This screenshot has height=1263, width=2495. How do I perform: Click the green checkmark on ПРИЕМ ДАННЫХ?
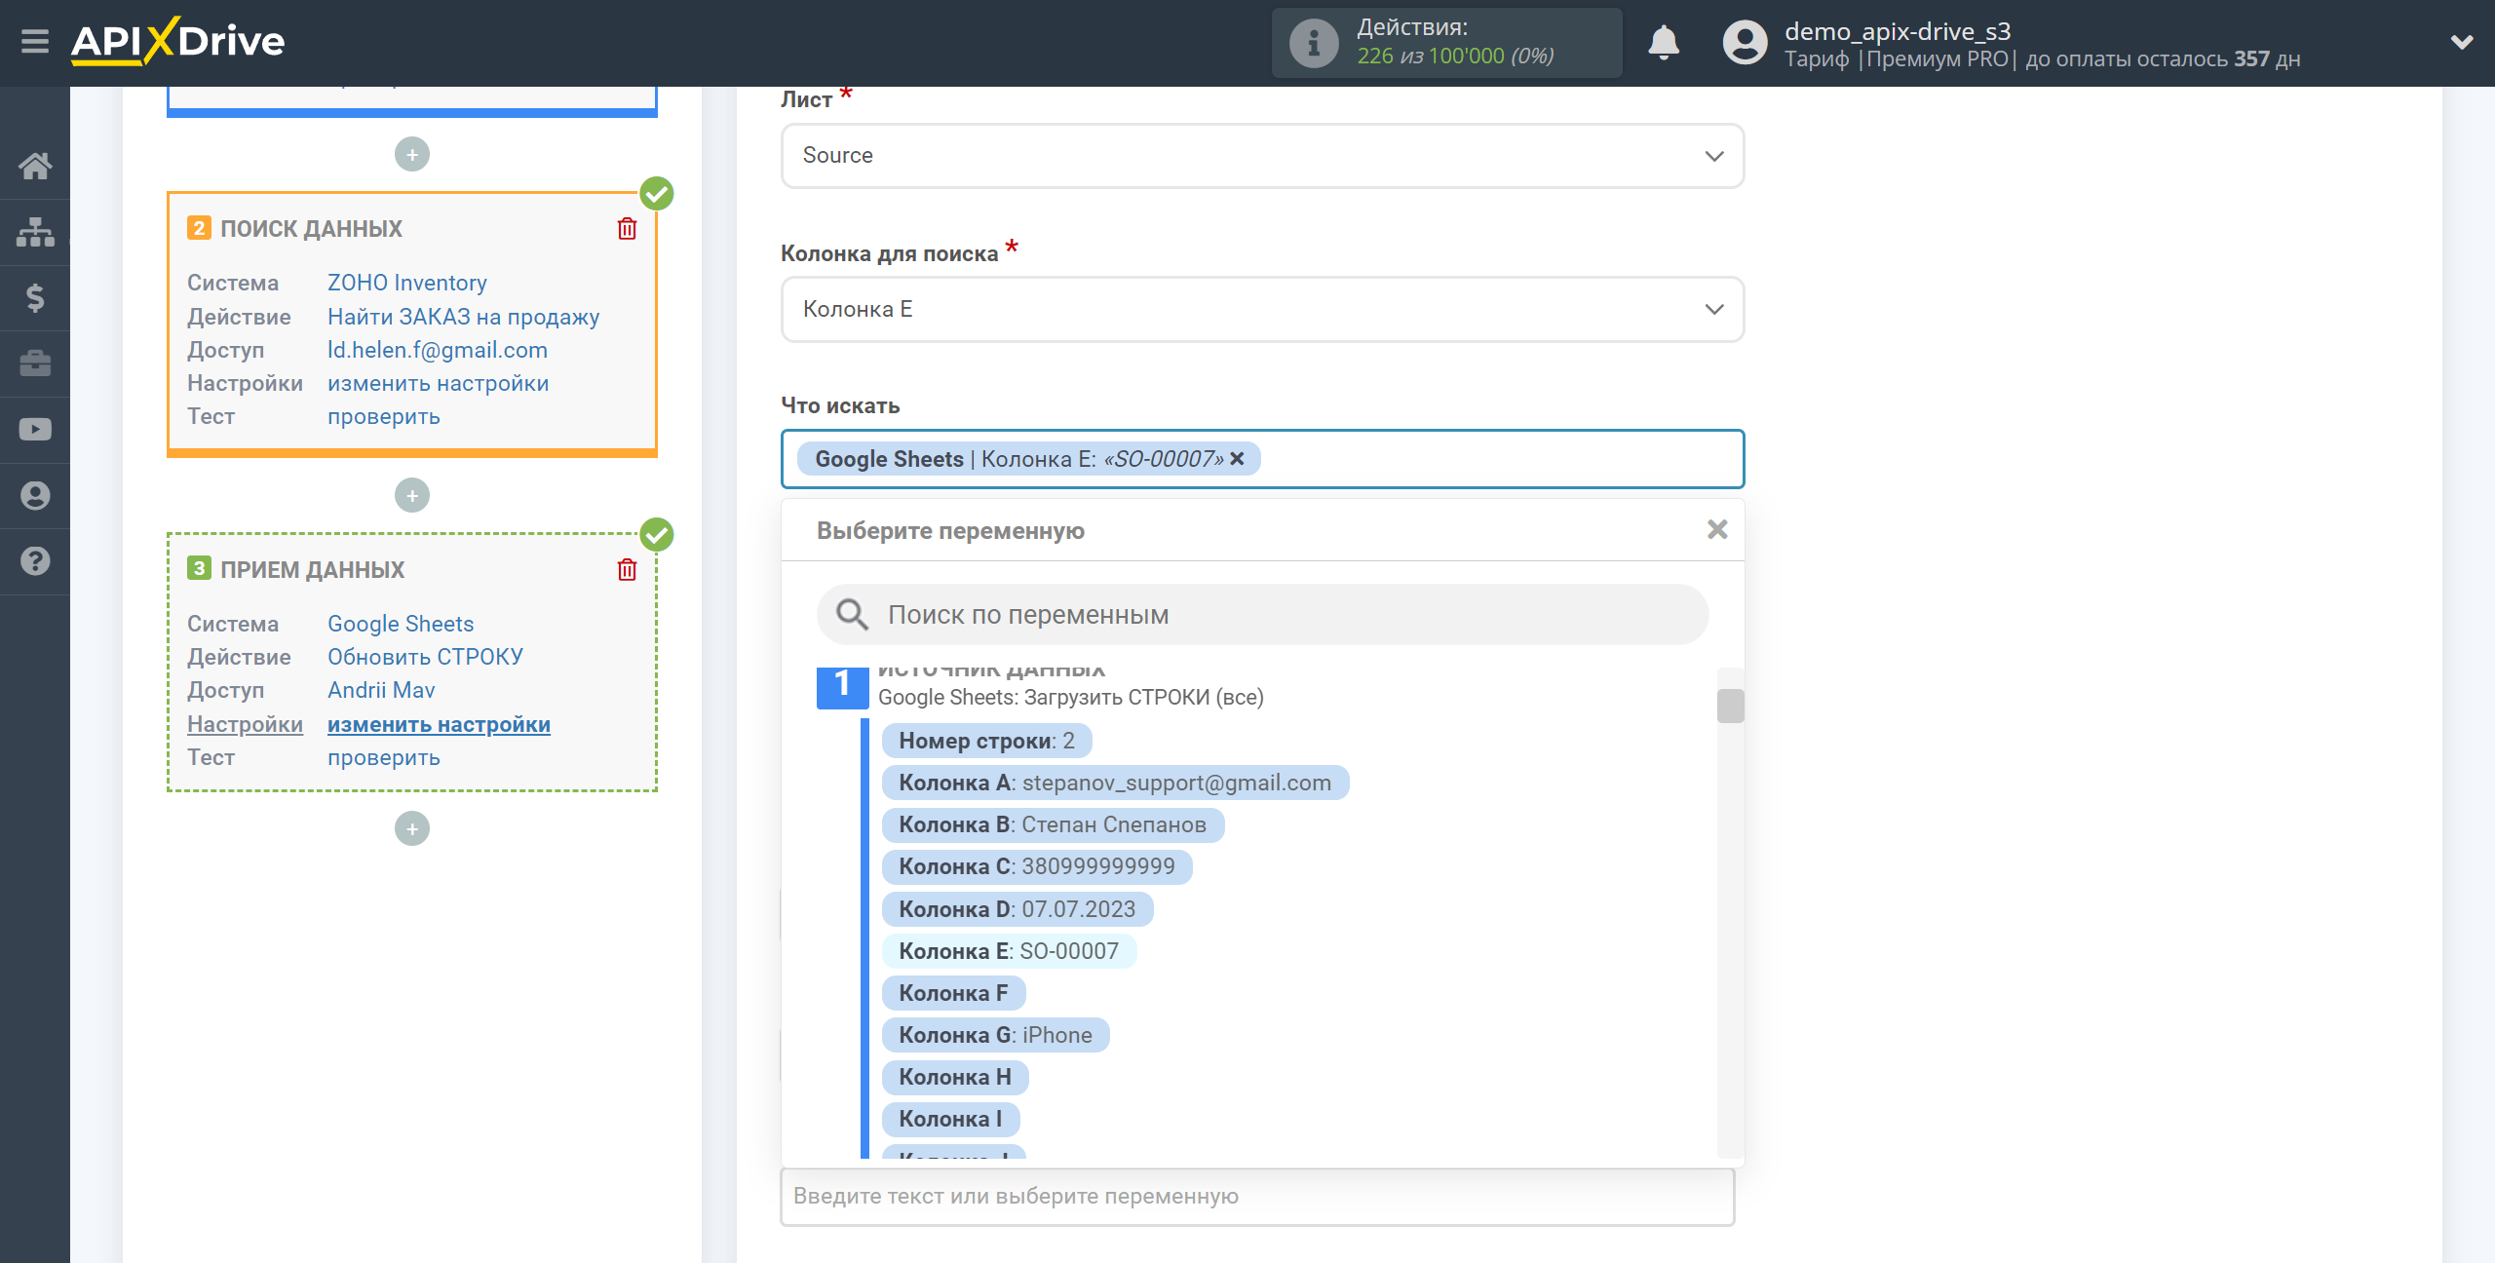click(657, 534)
